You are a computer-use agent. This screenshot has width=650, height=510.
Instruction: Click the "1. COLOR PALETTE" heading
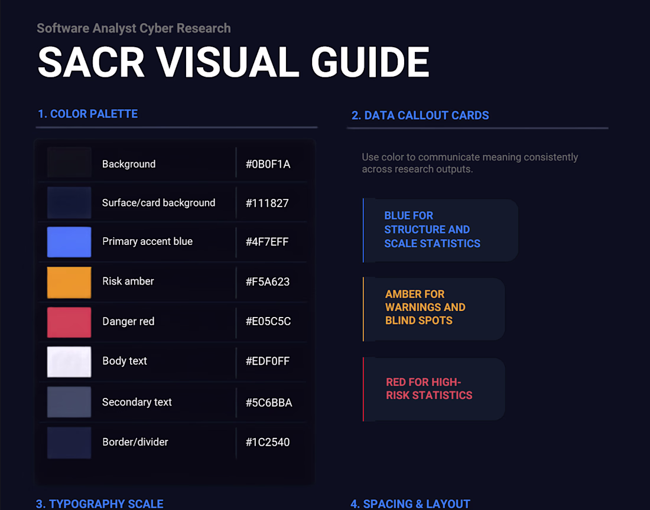[88, 114]
